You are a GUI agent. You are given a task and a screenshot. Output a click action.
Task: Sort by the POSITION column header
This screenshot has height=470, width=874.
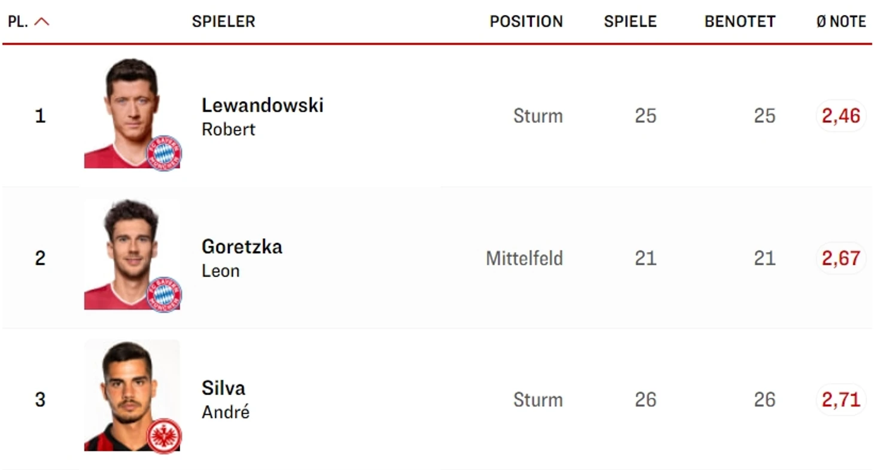point(526,22)
